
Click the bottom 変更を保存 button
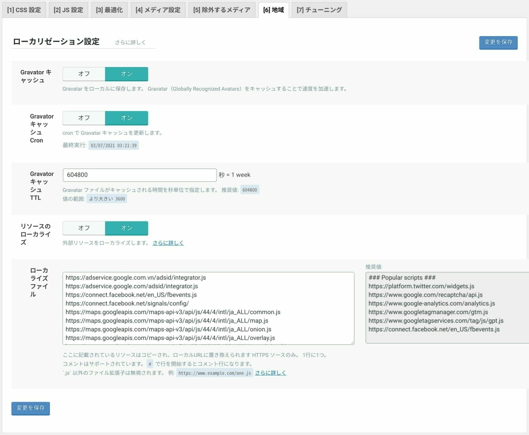coord(31,408)
